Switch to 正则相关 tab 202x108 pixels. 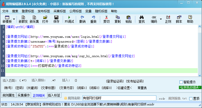pyautogui.click(x=39, y=95)
